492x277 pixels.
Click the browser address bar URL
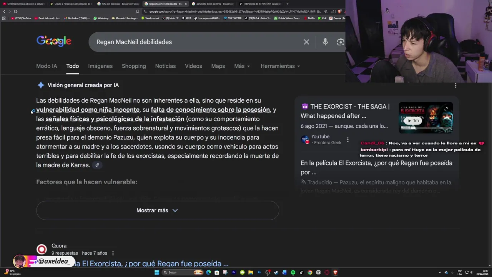coord(234,12)
